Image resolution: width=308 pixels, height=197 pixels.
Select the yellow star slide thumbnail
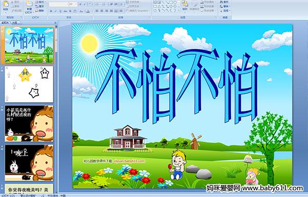[x=29, y=84]
